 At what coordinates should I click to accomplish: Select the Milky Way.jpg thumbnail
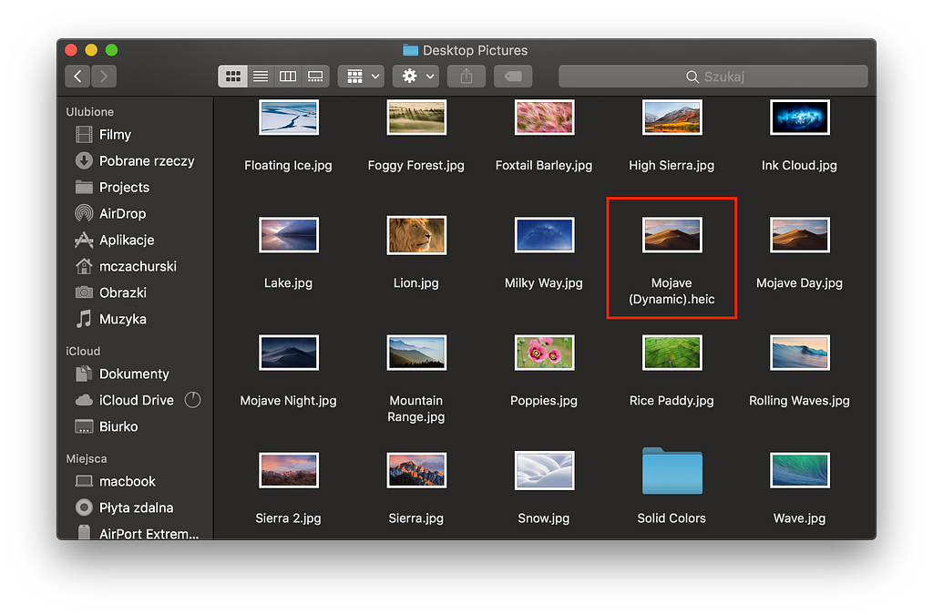545,235
